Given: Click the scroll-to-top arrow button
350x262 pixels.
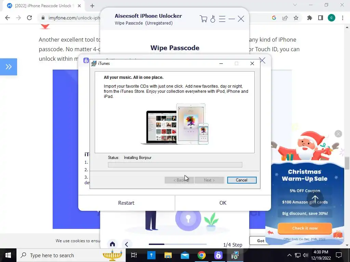Looking at the screenshot, I should (x=315, y=199).
